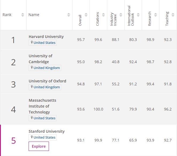Open Massachusetts Institute of Technology link
Screen dimensions: 177x156
[x=43, y=106]
